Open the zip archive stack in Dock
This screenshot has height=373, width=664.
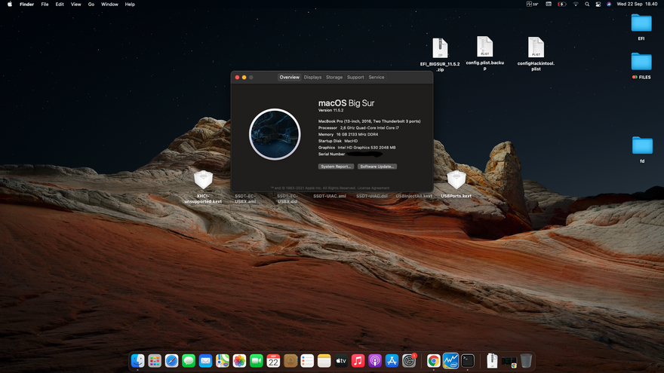pyautogui.click(x=492, y=361)
